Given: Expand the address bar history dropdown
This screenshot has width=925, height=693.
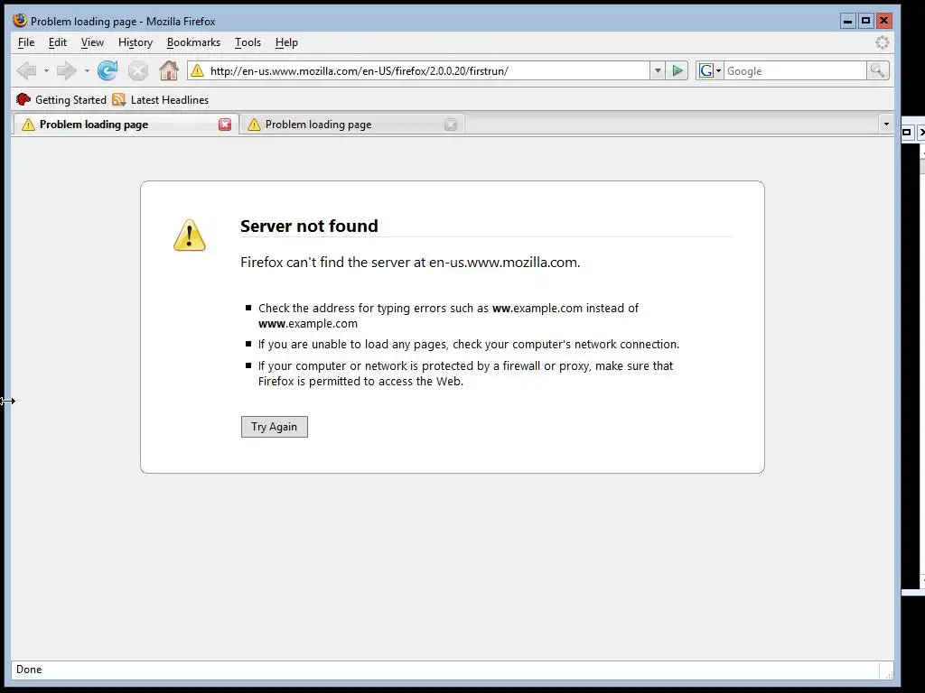Looking at the screenshot, I should coord(658,70).
